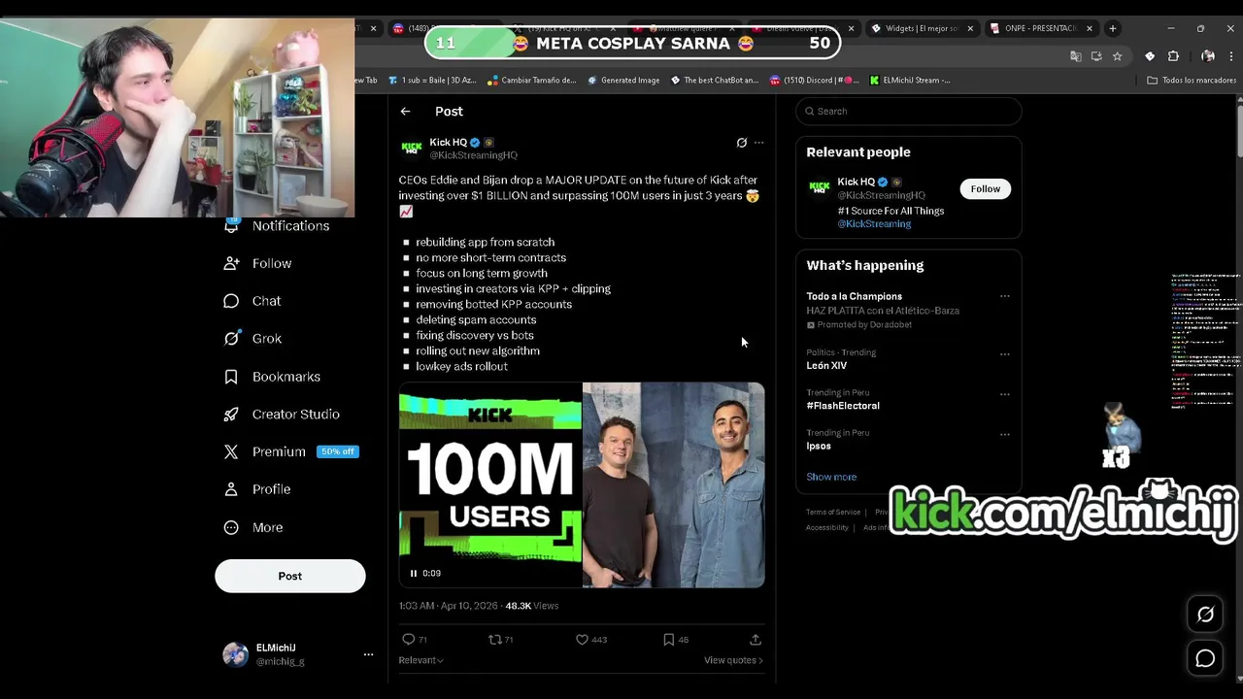Bookmark this page with the star
The height and width of the screenshot is (699, 1243).
(x=1118, y=56)
